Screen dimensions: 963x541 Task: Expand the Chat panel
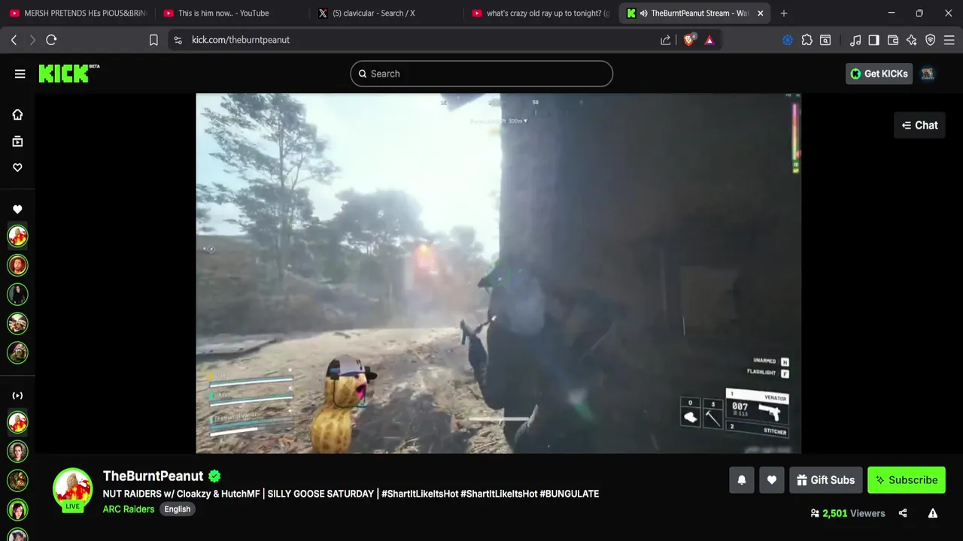pos(919,125)
